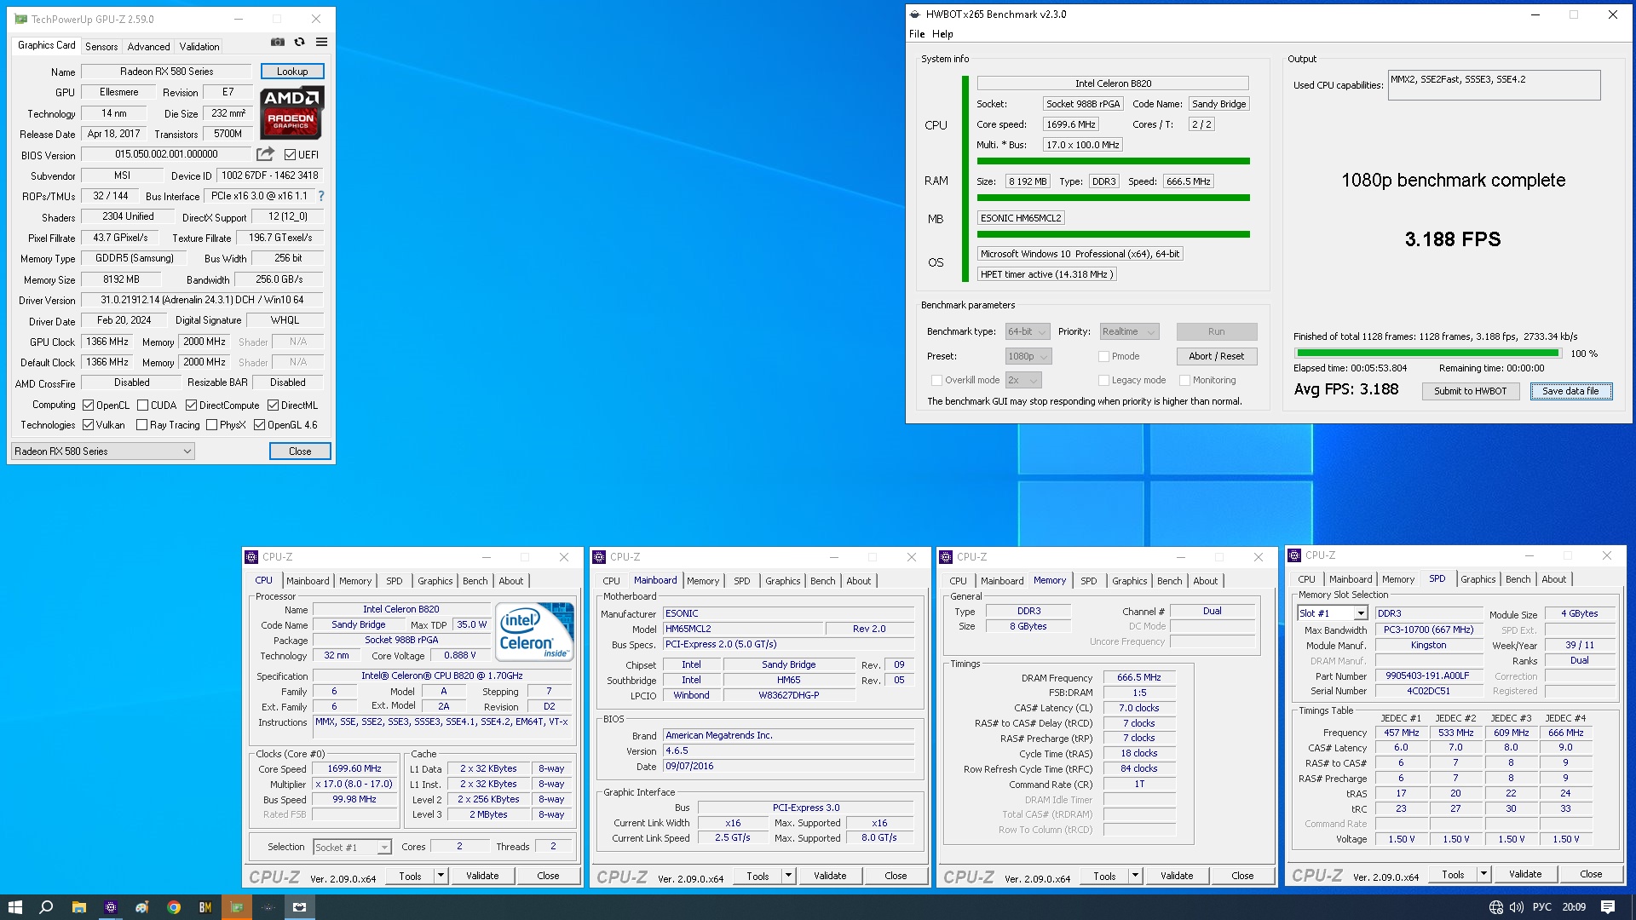The height and width of the screenshot is (920, 1636).
Task: Click title bar icon of CPU-Z SPD window
Action: [x=1295, y=555]
